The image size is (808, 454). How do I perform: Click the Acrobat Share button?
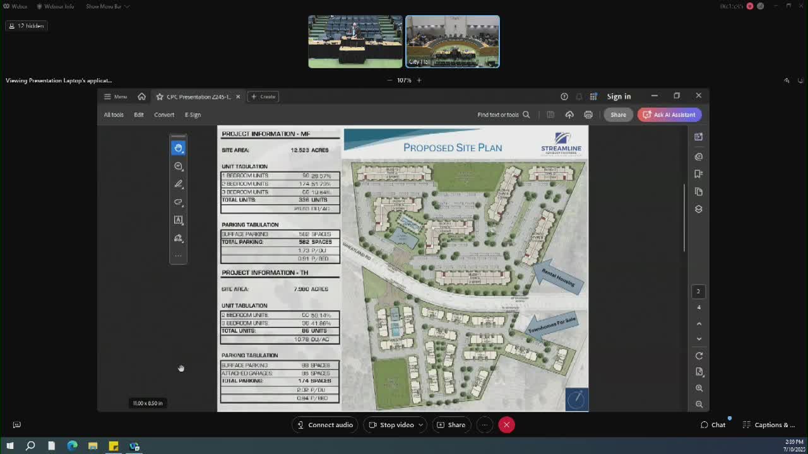[x=618, y=115]
